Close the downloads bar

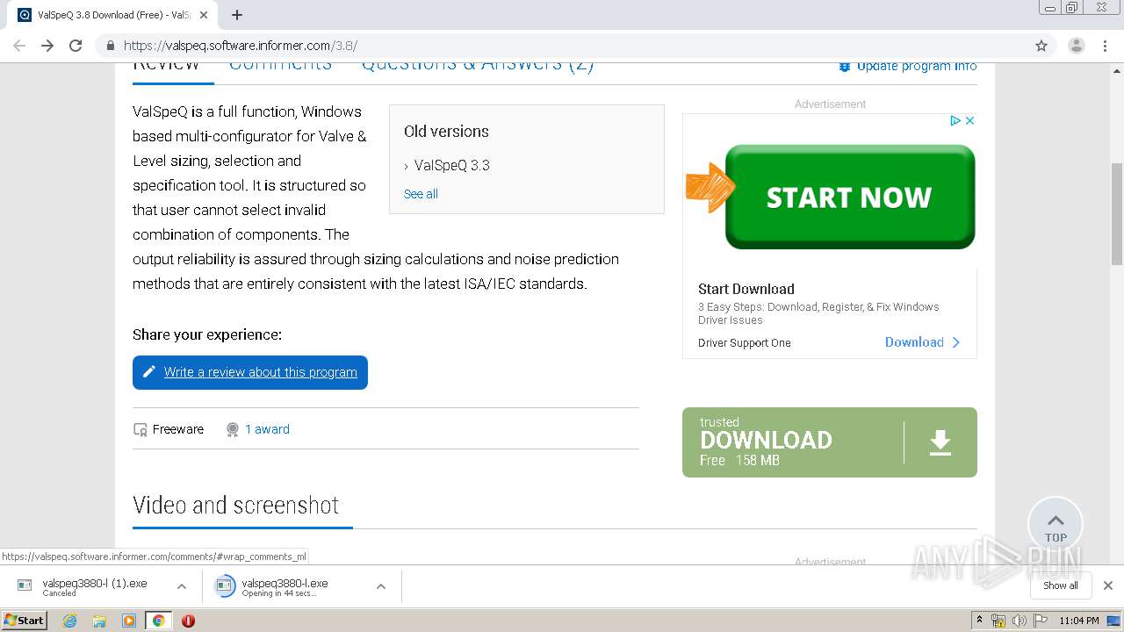(x=1108, y=585)
